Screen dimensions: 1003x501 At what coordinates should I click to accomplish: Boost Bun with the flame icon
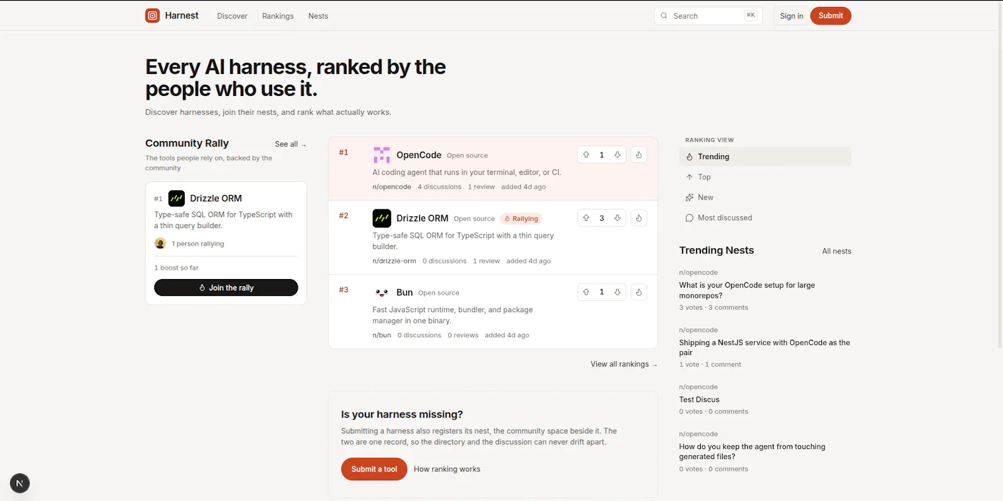point(639,292)
